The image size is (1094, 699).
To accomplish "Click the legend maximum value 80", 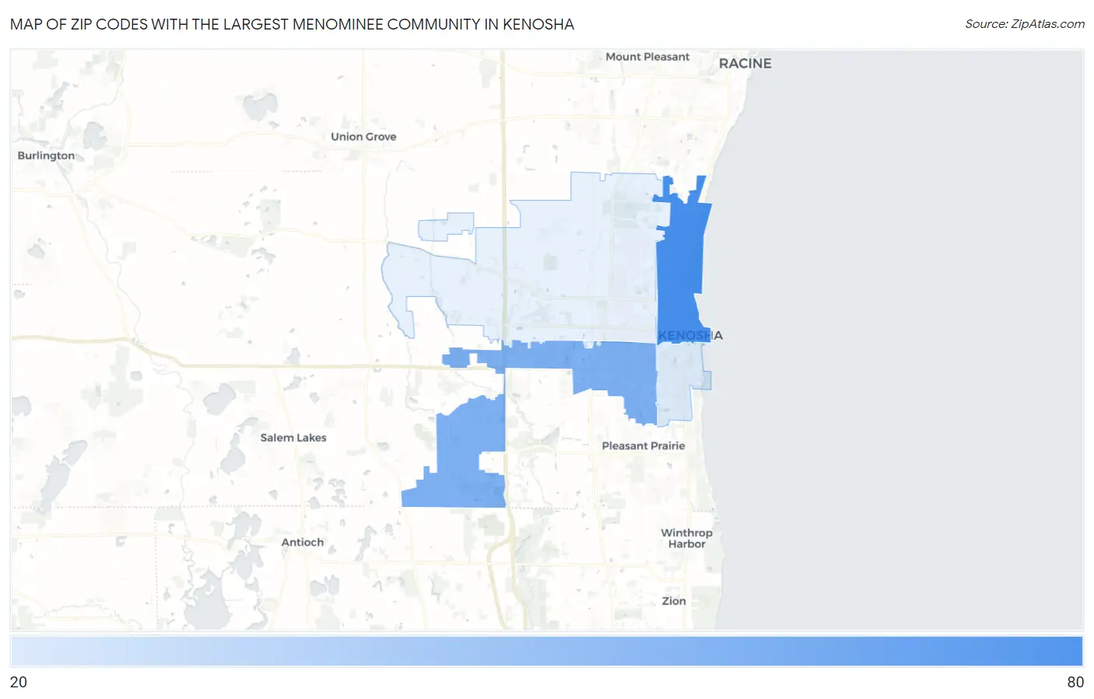I will pos(1075,682).
